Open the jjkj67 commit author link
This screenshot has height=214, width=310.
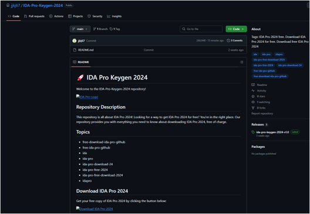tap(81, 40)
